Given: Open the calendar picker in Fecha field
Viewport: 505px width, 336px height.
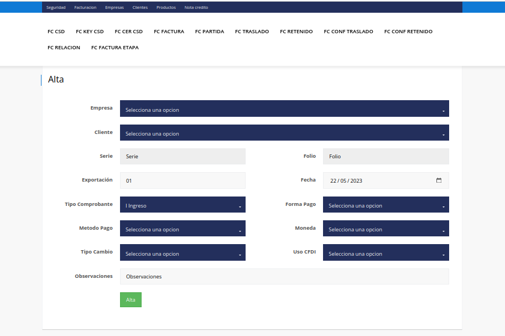Looking at the screenshot, I should [439, 180].
